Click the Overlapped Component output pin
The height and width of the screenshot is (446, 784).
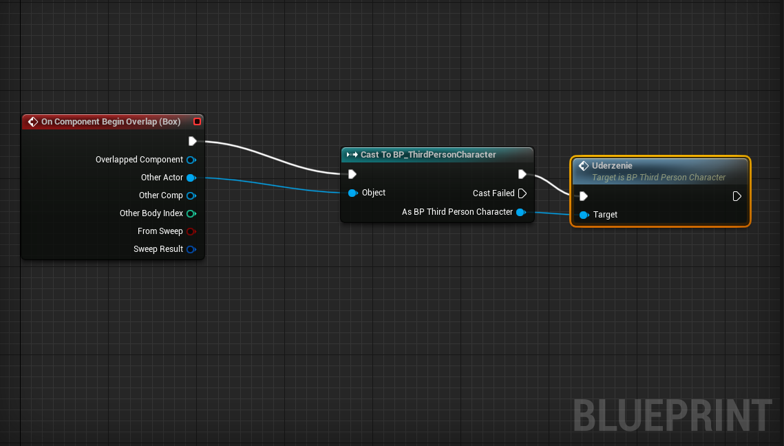191,160
